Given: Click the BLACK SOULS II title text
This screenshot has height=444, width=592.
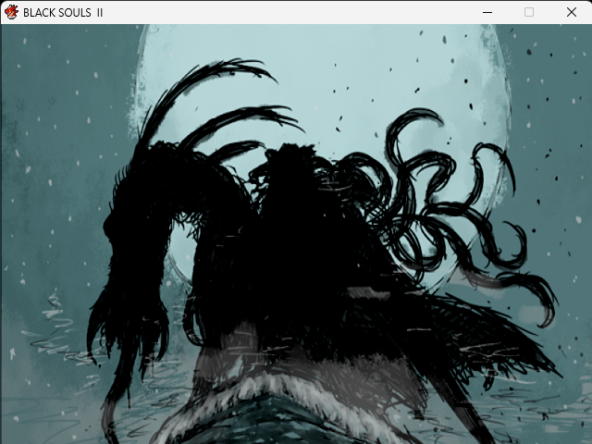Looking at the screenshot, I should [63, 12].
